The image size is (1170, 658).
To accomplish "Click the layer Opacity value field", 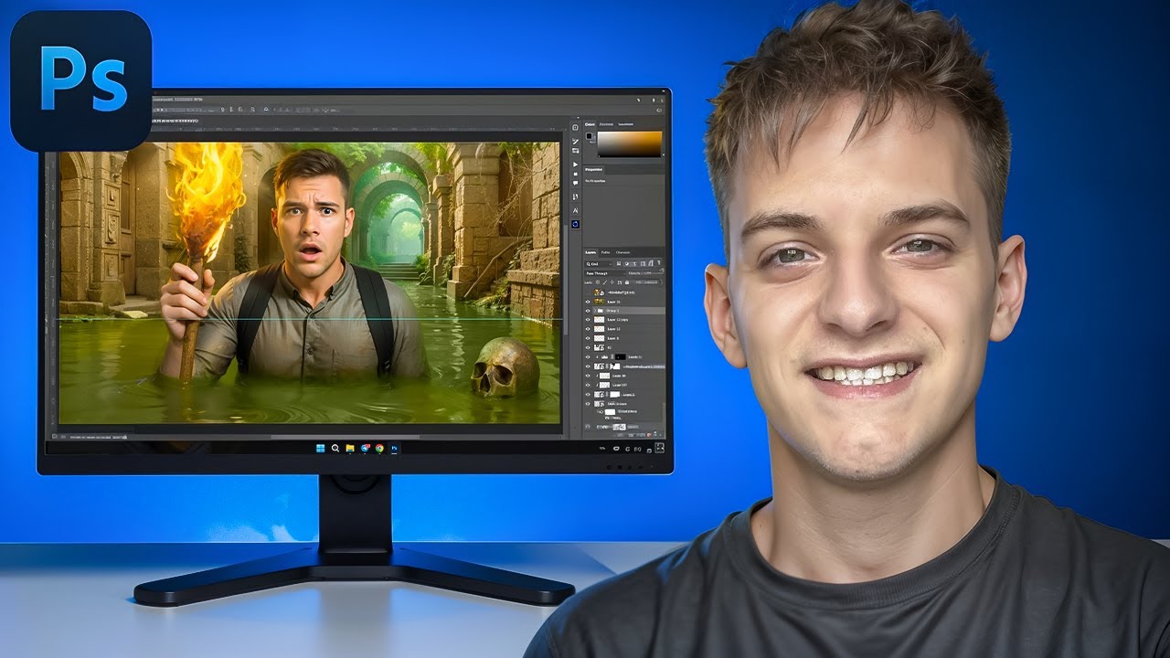I will pyautogui.click(x=648, y=273).
